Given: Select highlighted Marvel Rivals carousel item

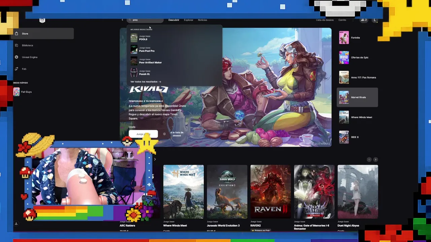Looking at the screenshot, I should tap(357, 97).
